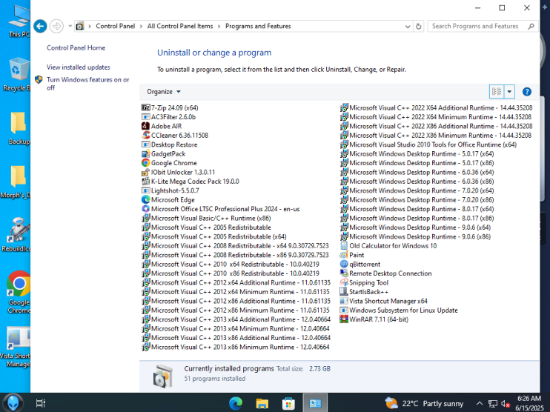This screenshot has height=412, width=550.
Task: Select the GadgetPack icon
Action: pos(145,153)
